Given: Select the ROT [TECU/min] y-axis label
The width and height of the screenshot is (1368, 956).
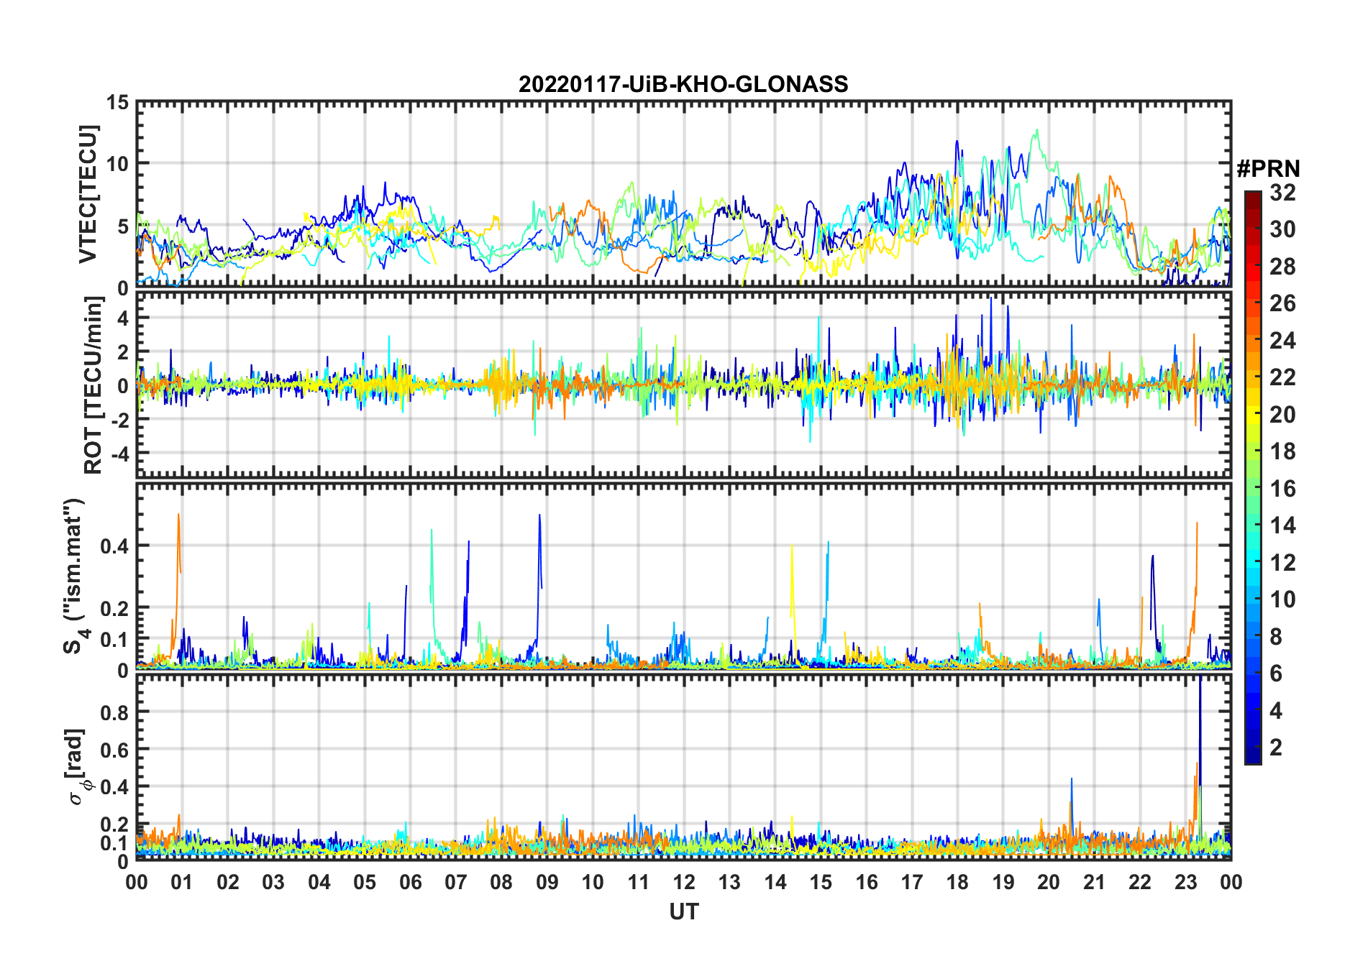Looking at the screenshot, I should 93,385.
